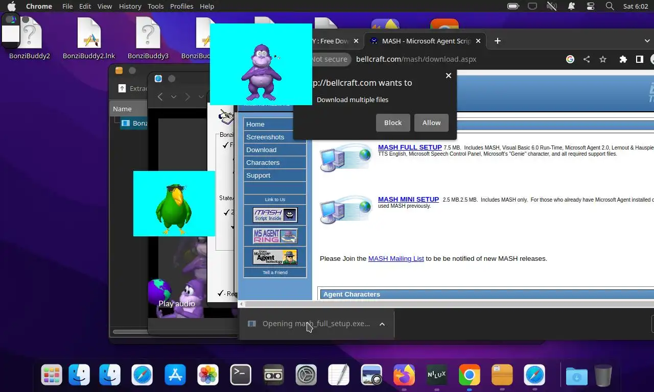Open the archive manager box icon in dock
Screen dimensions: 654x392
(502, 376)
